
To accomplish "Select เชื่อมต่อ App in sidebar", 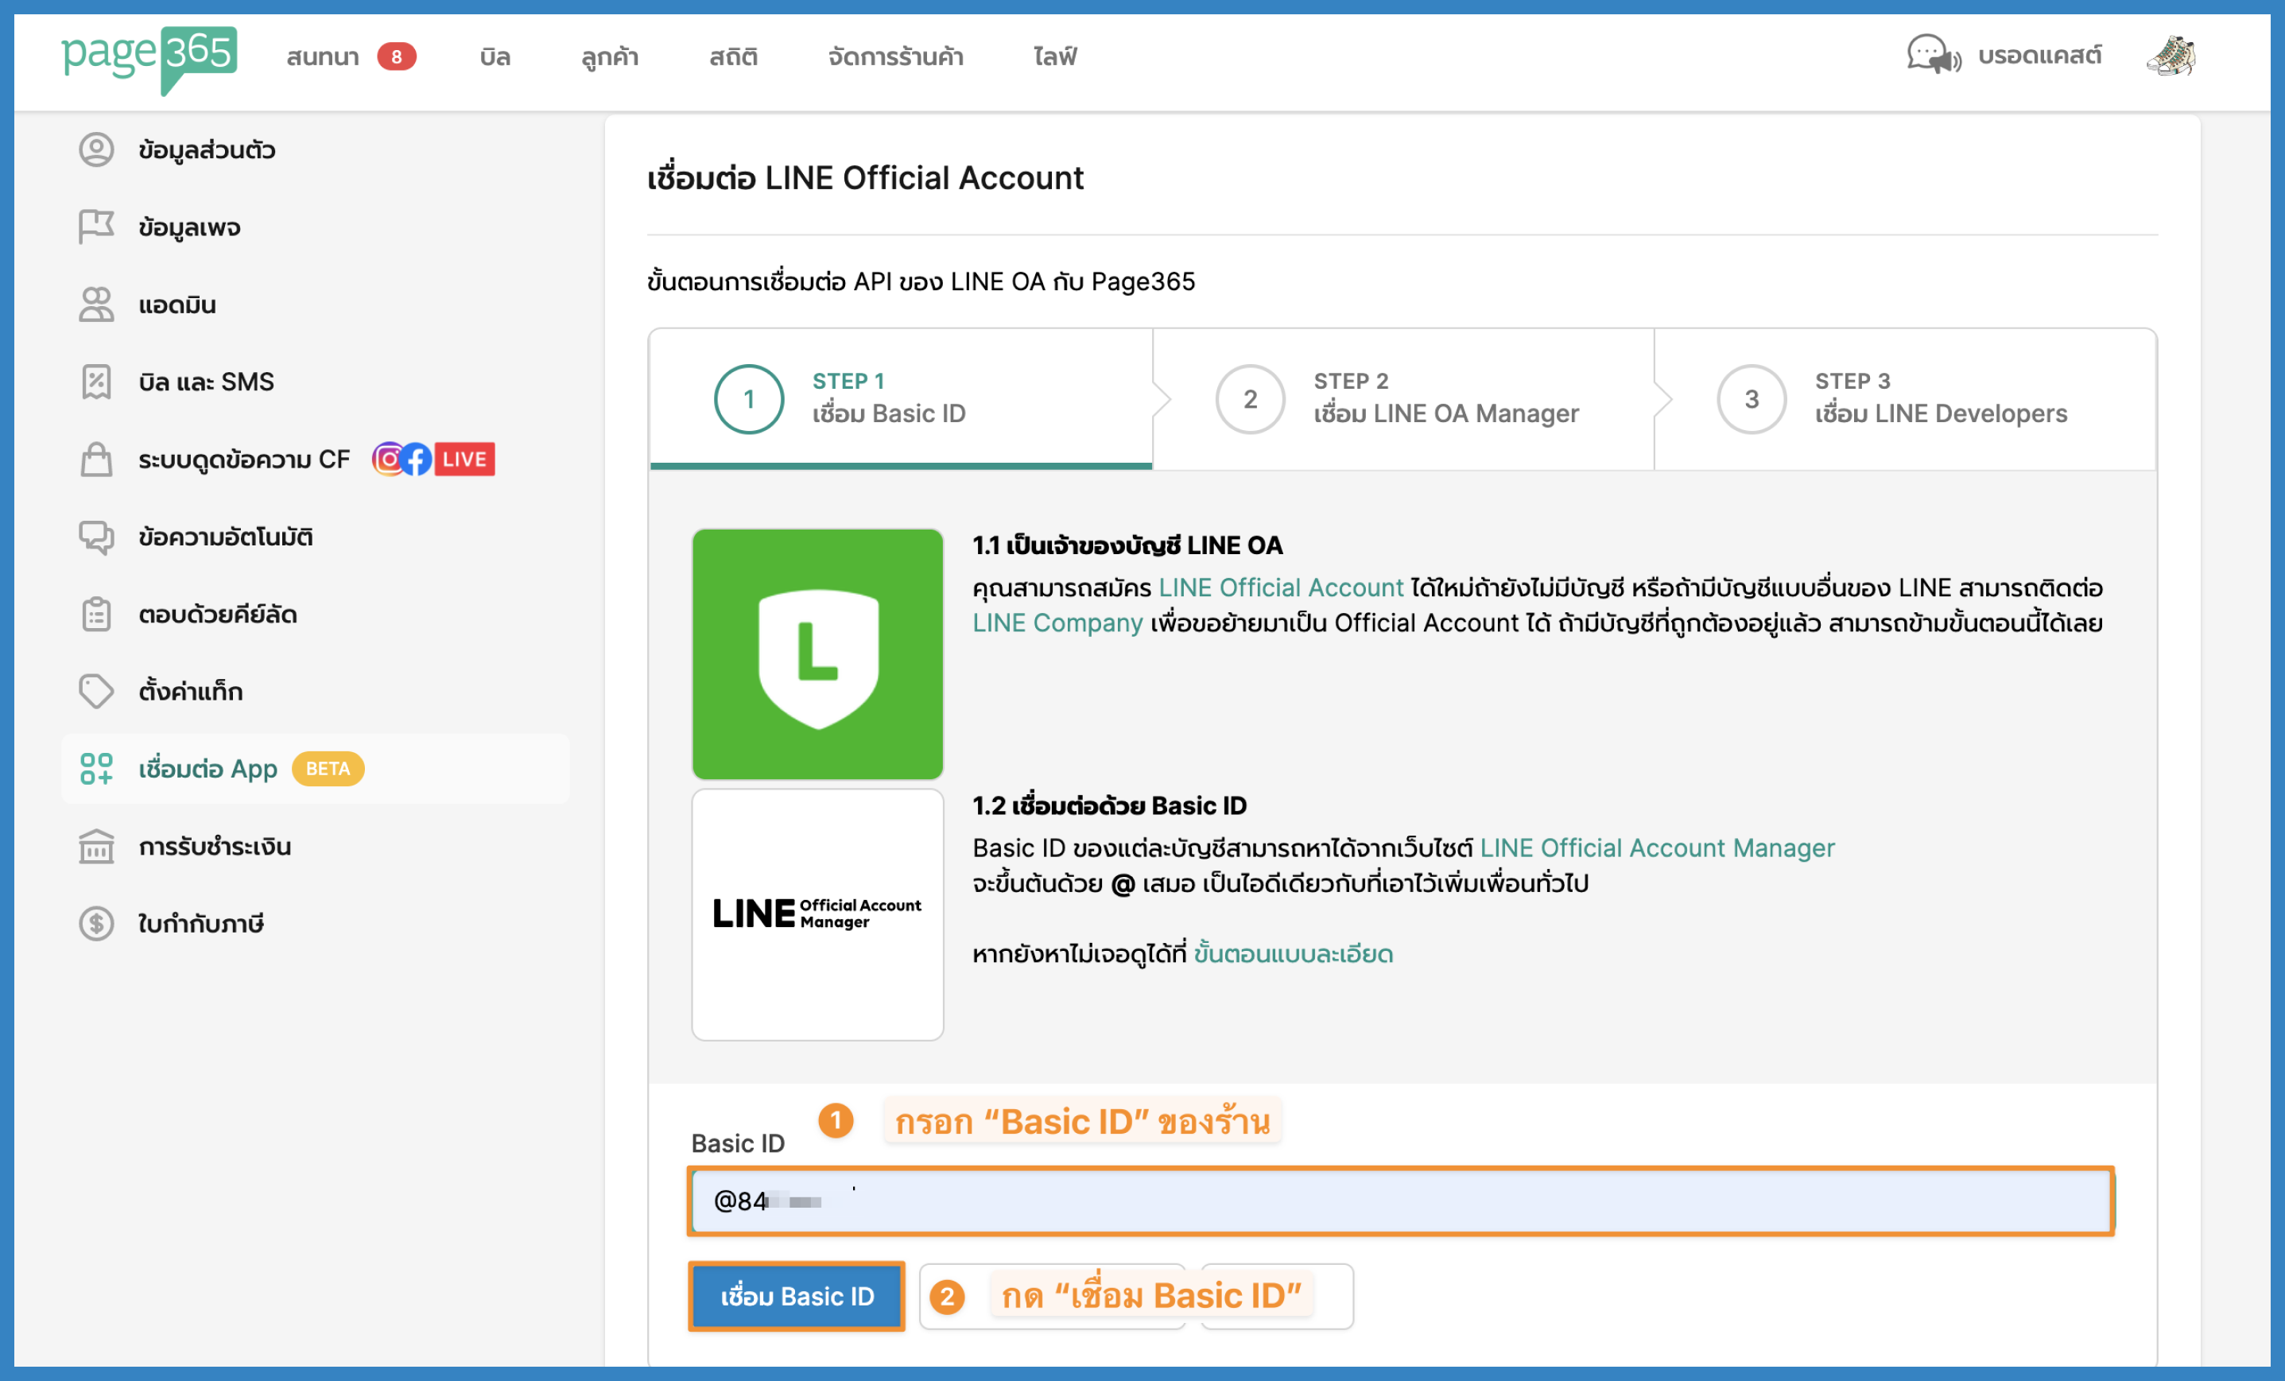I will 316,769.
